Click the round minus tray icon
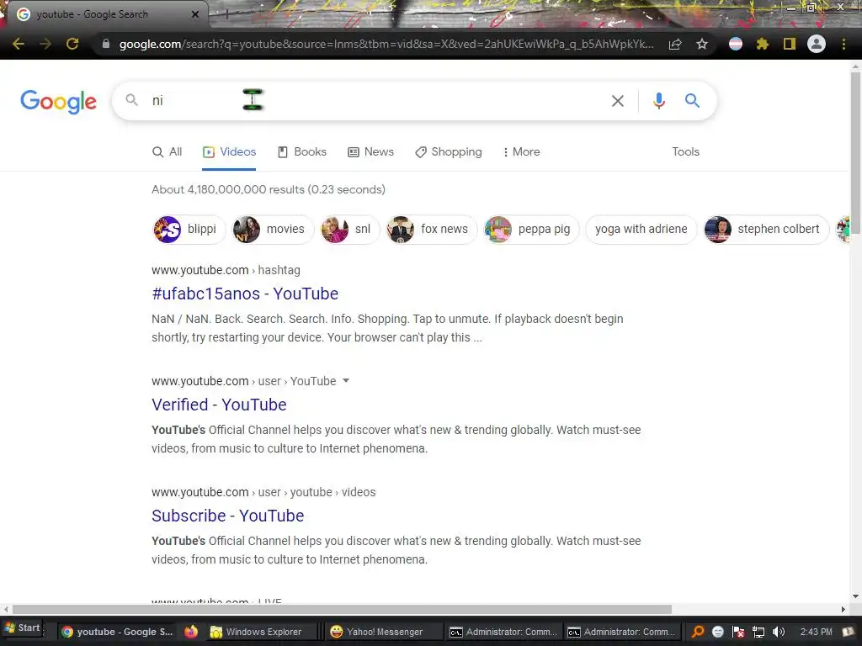 (x=718, y=632)
